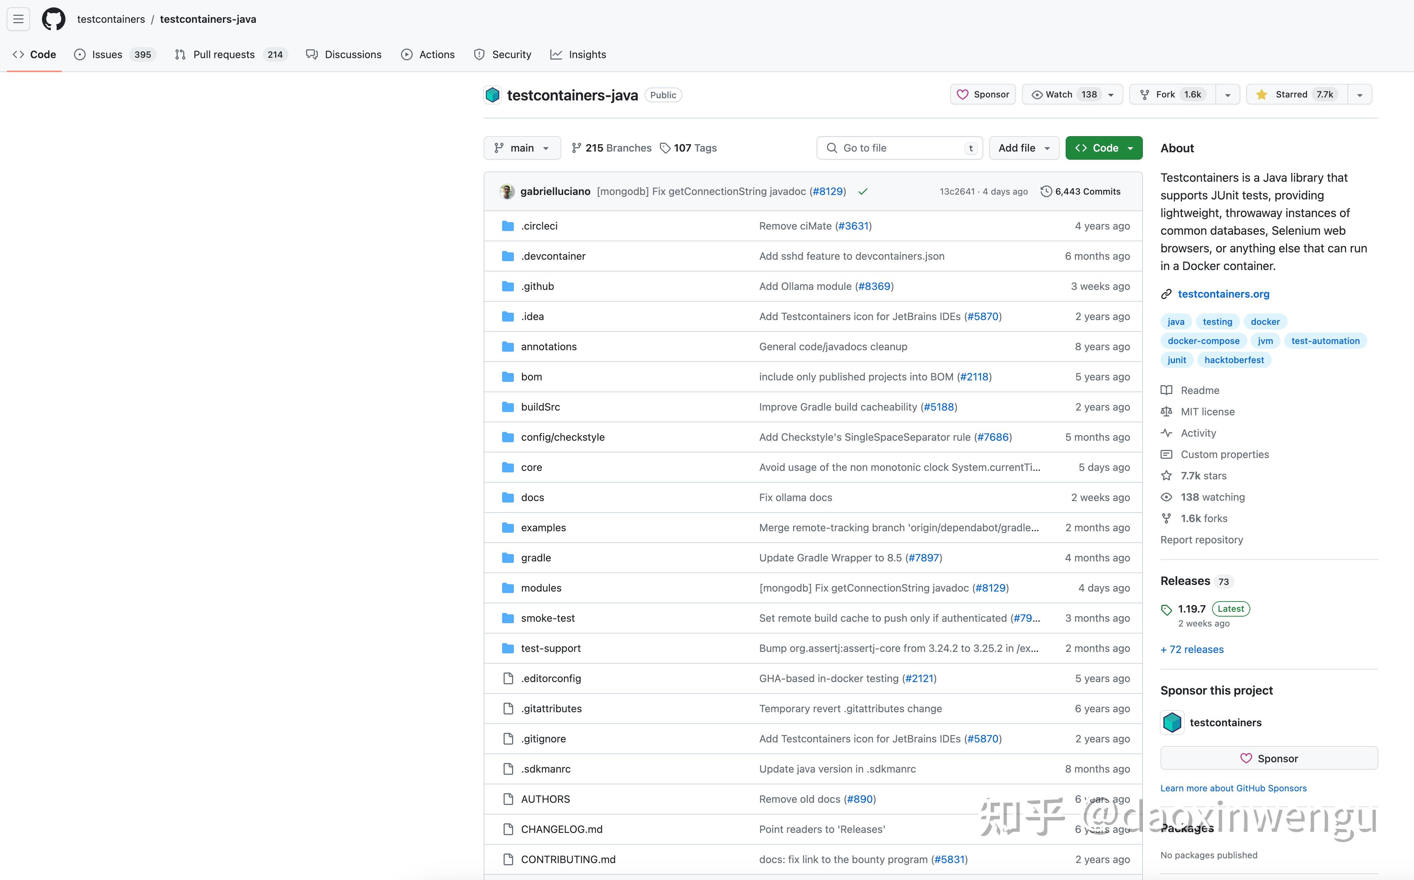Image resolution: width=1414 pixels, height=880 pixels.
Task: Select the docker-compose topic tag
Action: [x=1203, y=341]
